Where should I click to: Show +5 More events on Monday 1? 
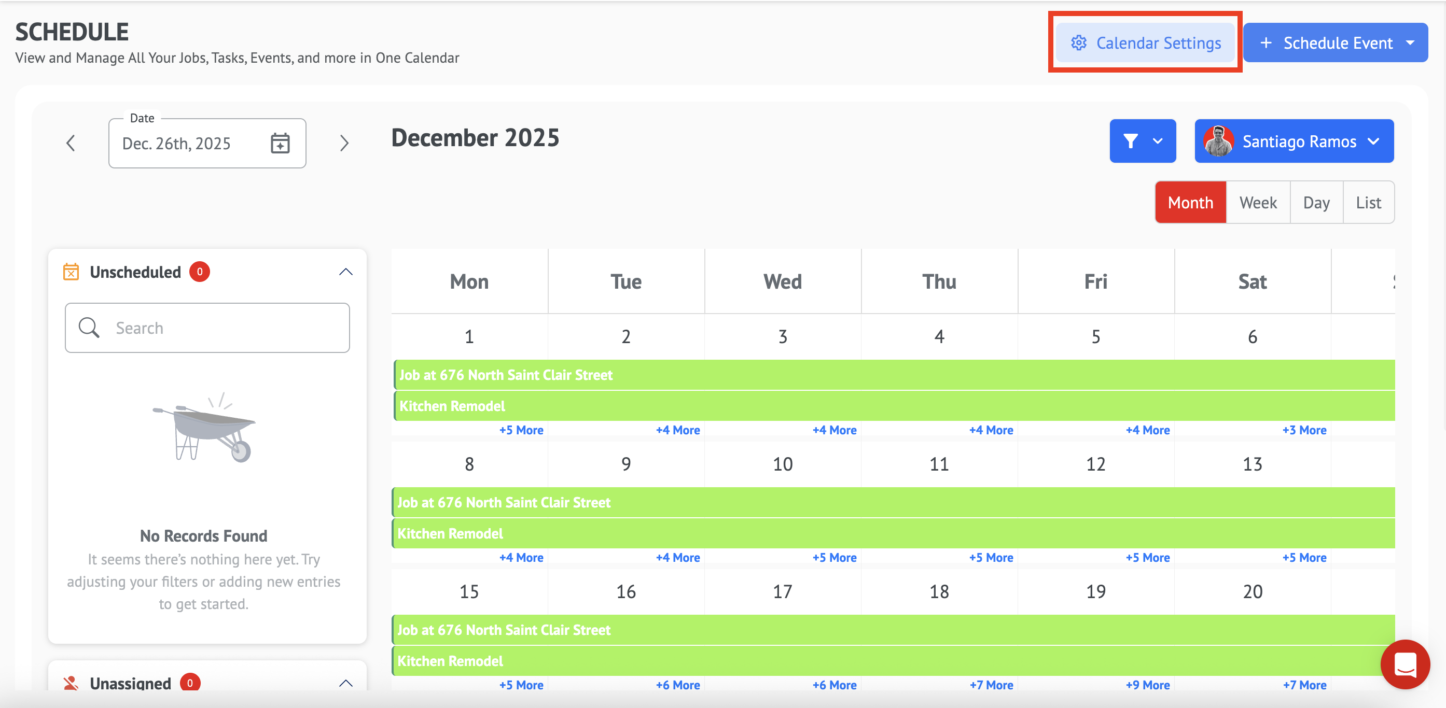tap(521, 430)
